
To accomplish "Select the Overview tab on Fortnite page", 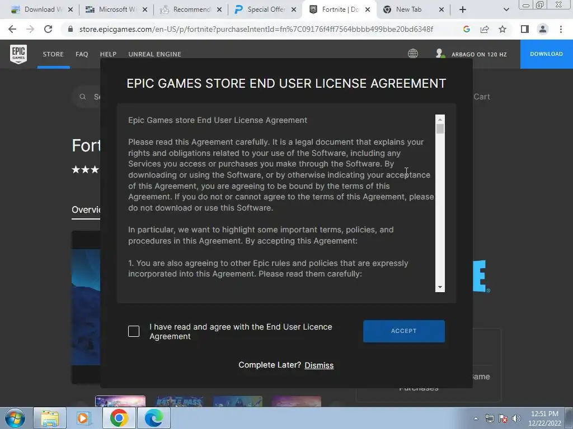I will [86, 210].
